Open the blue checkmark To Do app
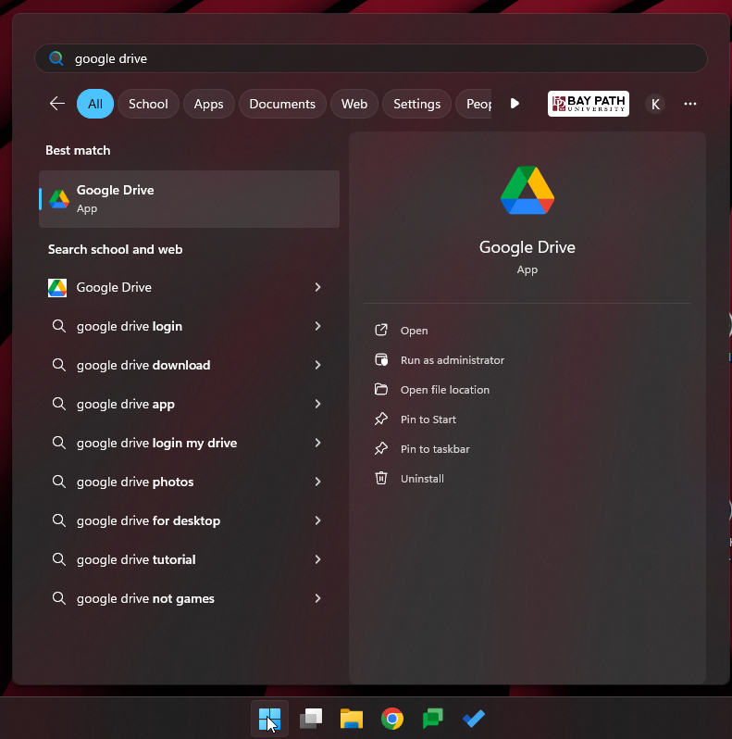The height and width of the screenshot is (739, 732). click(474, 719)
